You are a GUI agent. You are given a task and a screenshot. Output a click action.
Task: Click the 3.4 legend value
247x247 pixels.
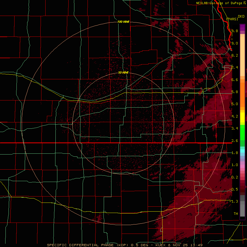tap(235, 128)
